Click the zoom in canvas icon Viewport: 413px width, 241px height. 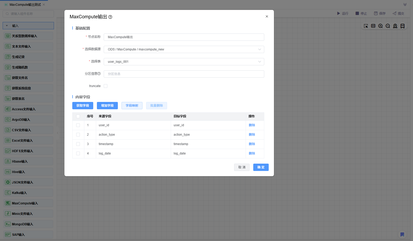coord(381,26)
